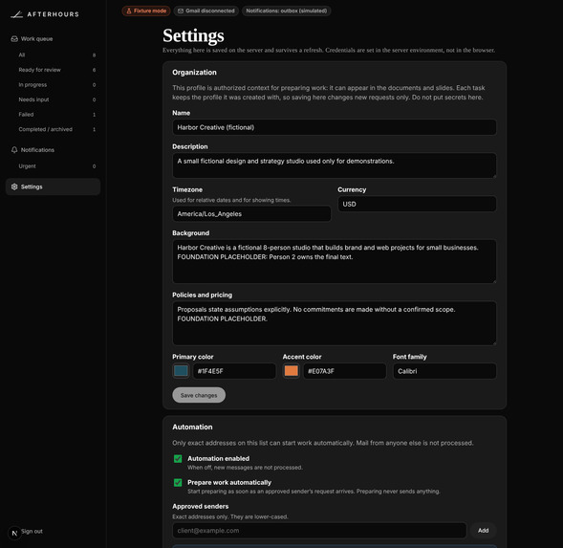
Task: Open the Urgent notifications filter
Action: pyautogui.click(x=54, y=166)
